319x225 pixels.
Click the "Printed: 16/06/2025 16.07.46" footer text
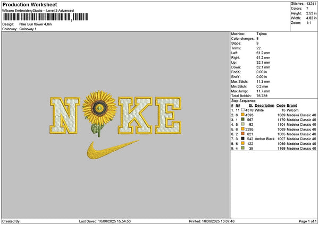coord(212,221)
